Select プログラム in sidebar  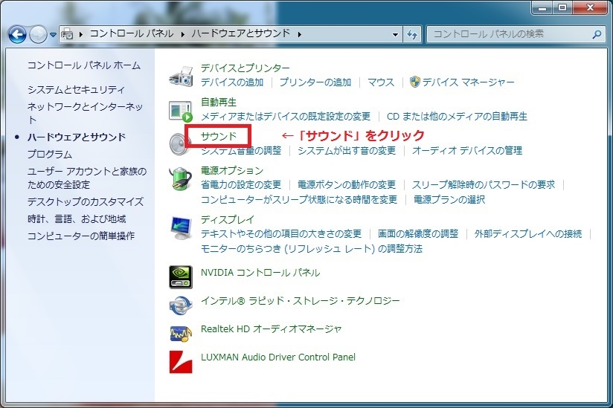click(x=50, y=155)
